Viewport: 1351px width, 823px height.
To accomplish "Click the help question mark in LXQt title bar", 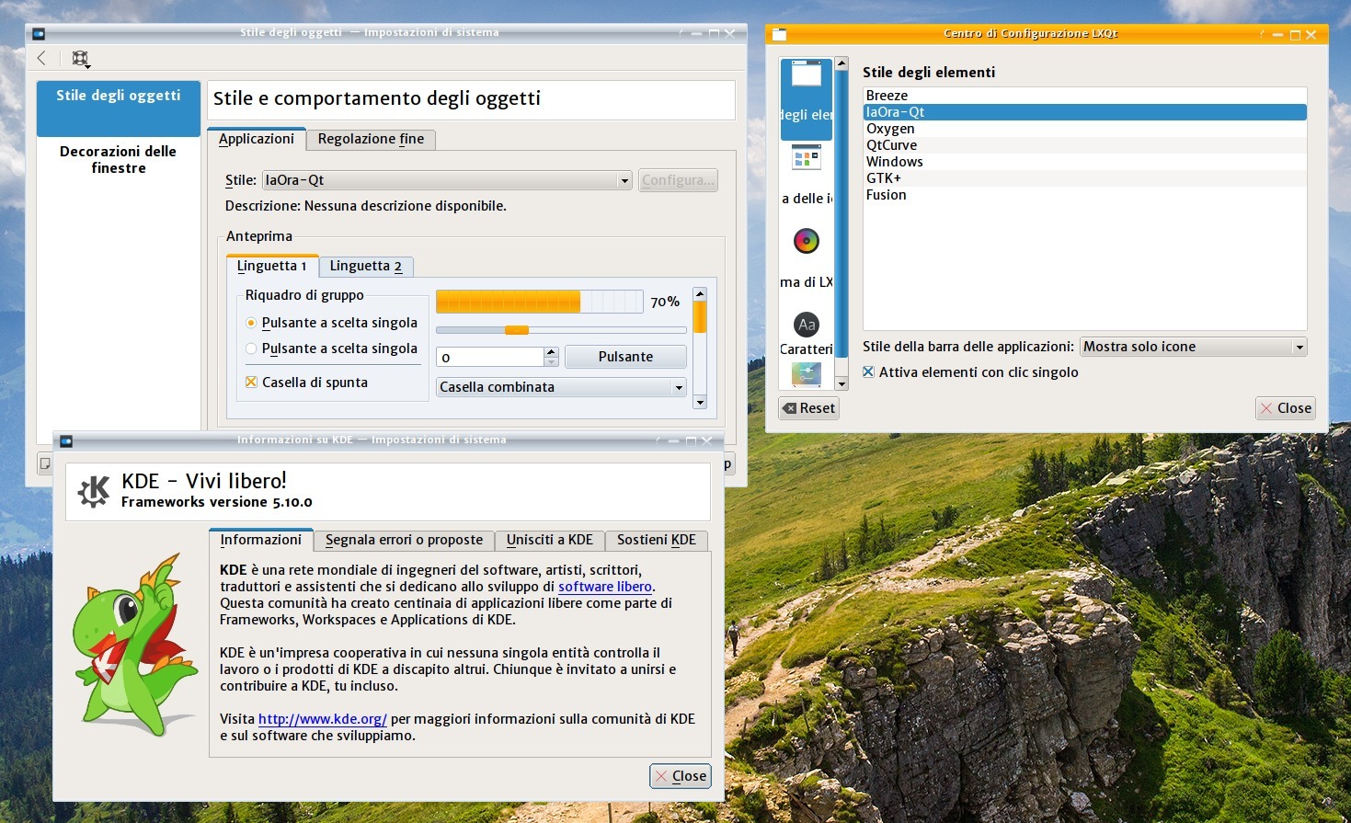I will click(1262, 34).
